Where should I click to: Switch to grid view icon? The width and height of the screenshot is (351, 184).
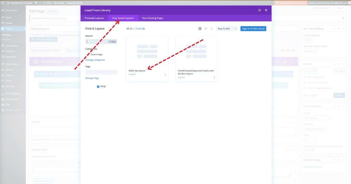pyautogui.click(x=200, y=29)
